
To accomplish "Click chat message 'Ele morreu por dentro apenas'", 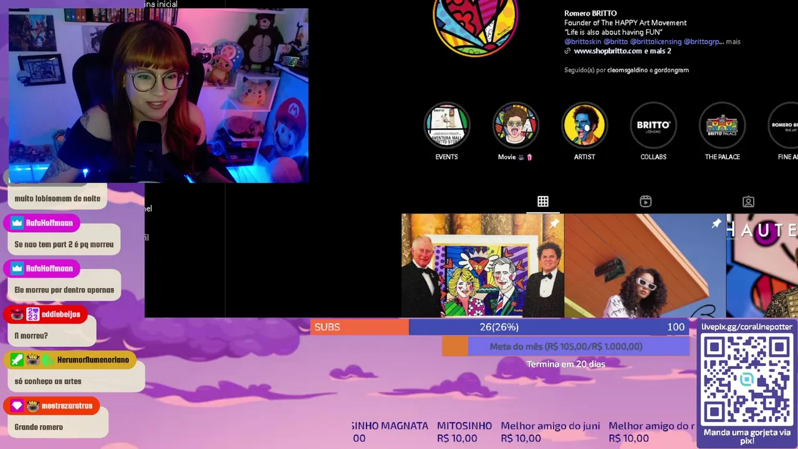I will (64, 290).
